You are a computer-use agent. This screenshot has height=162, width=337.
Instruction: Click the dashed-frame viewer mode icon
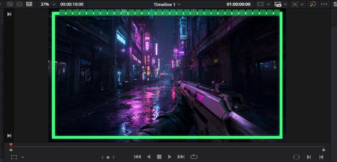[x=19, y=4]
